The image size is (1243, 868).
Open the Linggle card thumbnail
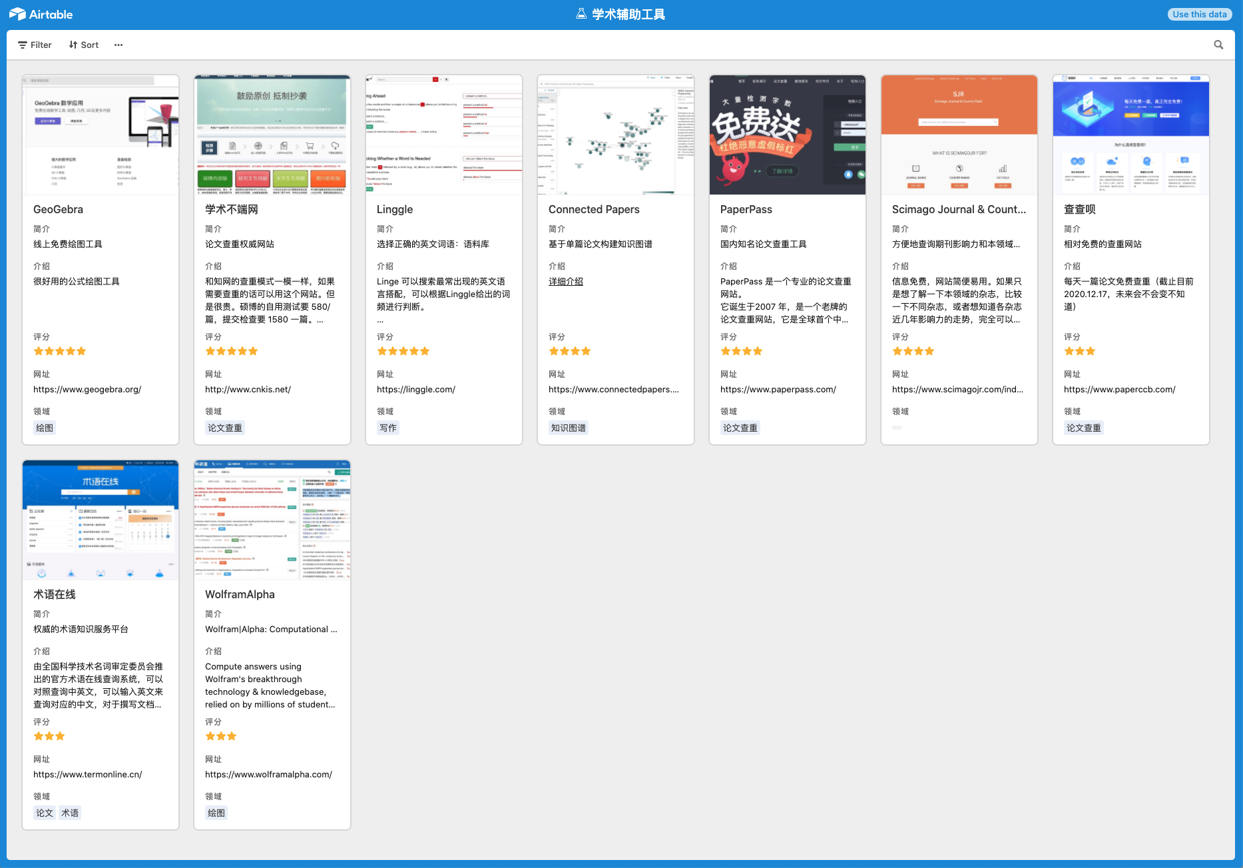[x=444, y=135]
